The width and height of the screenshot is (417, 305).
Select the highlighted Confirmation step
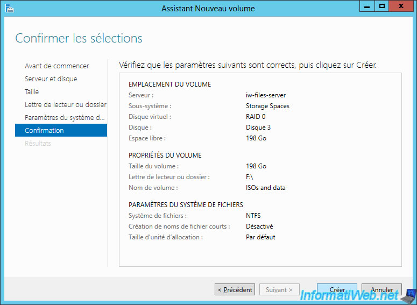pos(61,130)
